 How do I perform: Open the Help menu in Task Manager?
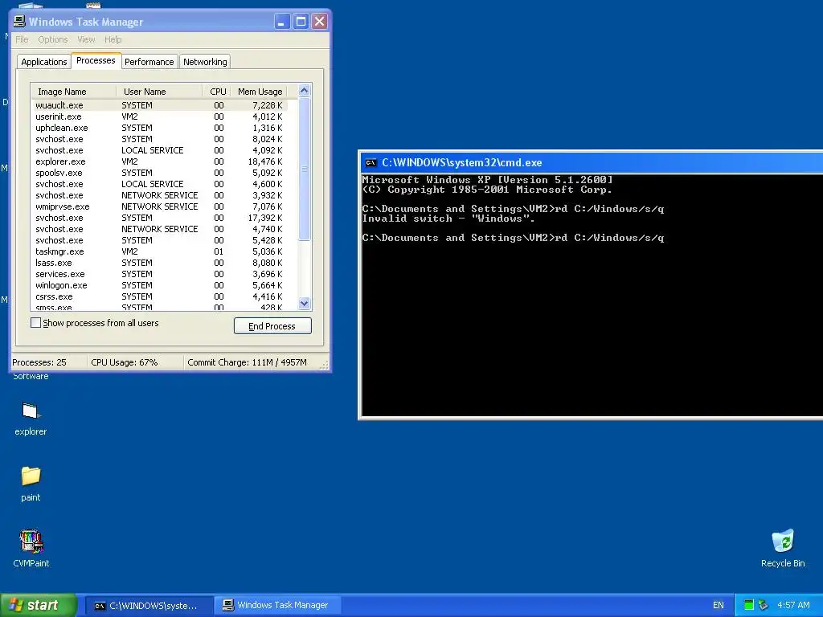tap(113, 39)
